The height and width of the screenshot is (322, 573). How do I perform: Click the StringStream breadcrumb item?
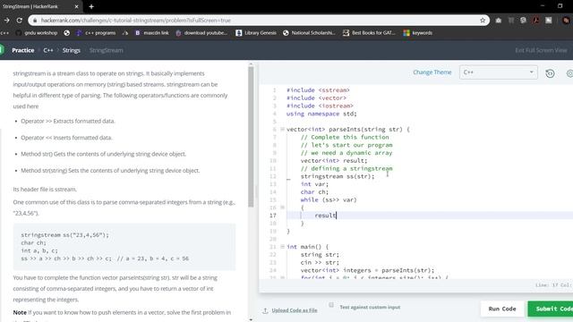[x=107, y=50]
